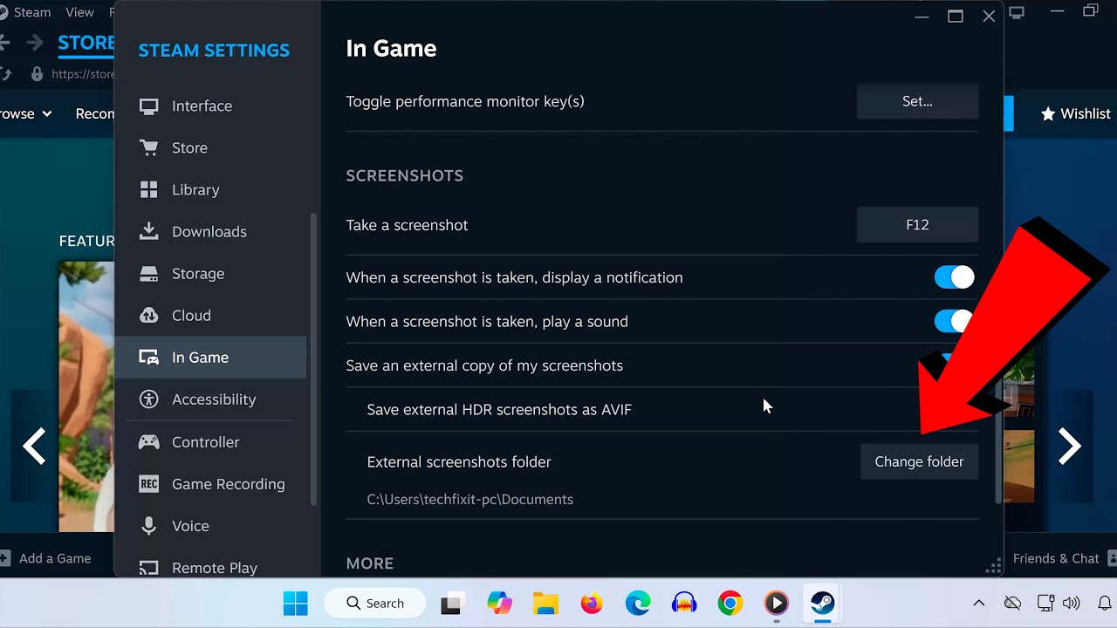
Task: Launch Copilot from the taskbar
Action: click(499, 603)
